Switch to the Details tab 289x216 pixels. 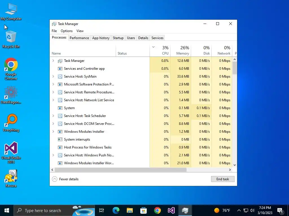coord(143,38)
